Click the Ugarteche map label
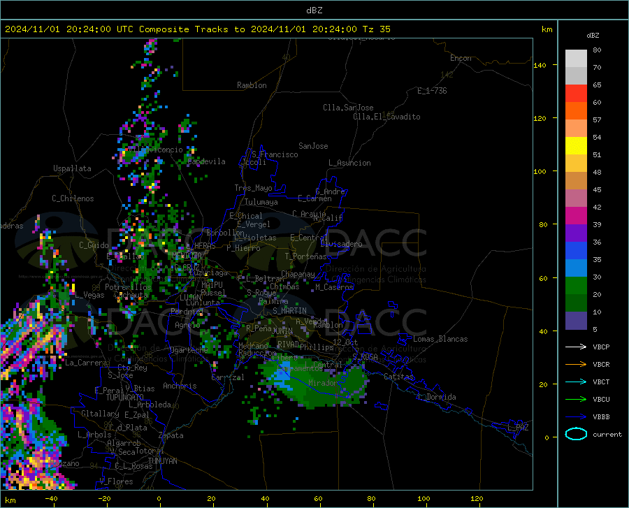 [x=189, y=349]
